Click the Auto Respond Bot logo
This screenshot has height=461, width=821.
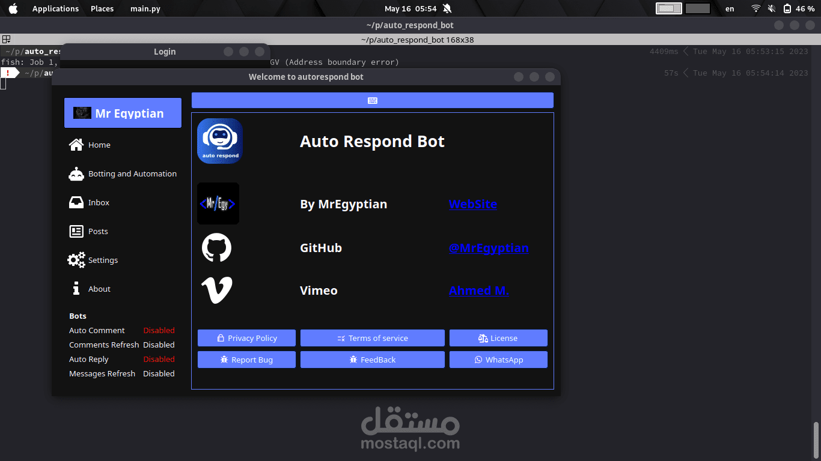(x=220, y=141)
